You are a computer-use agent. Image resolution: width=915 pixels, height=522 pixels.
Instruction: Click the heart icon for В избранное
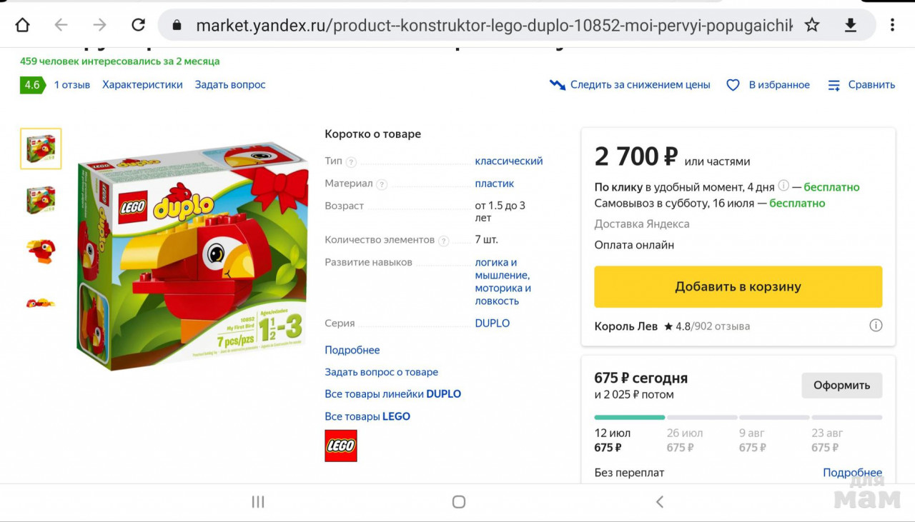(733, 85)
